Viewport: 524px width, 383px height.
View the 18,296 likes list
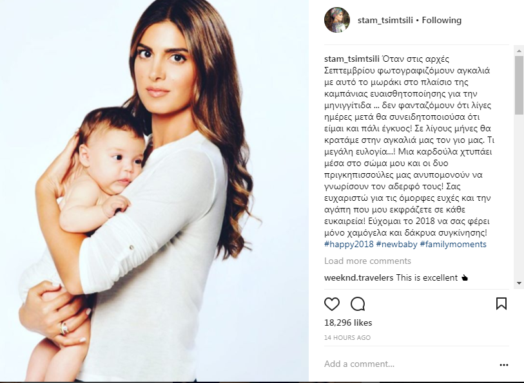point(348,322)
